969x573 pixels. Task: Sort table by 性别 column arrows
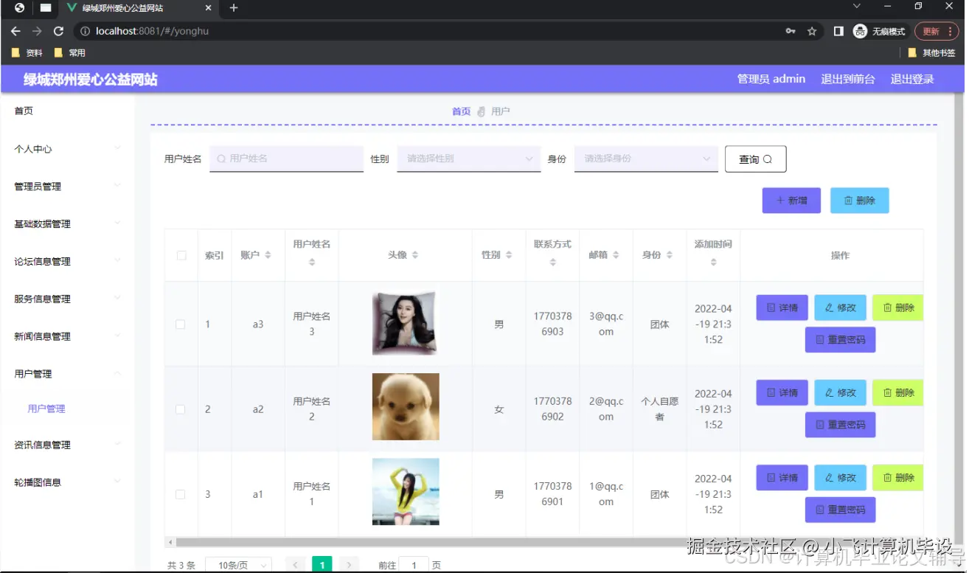[x=509, y=255]
